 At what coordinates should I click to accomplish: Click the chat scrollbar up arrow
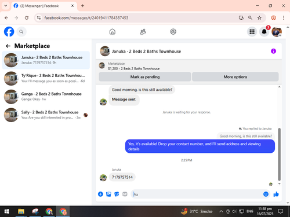(x=279, y=87)
